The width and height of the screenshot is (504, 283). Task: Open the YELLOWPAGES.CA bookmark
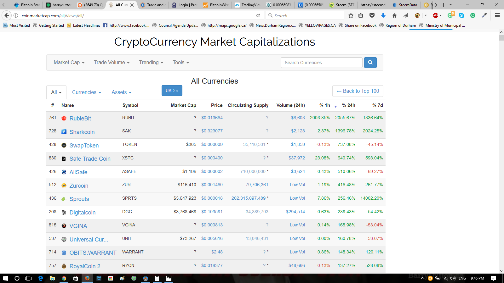pos(317,25)
